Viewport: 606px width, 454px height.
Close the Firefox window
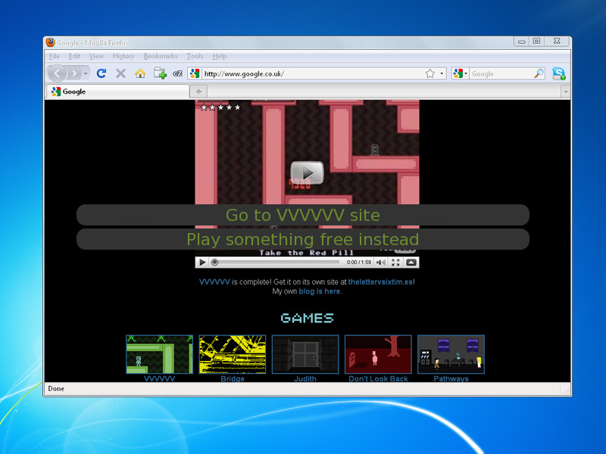click(557, 42)
